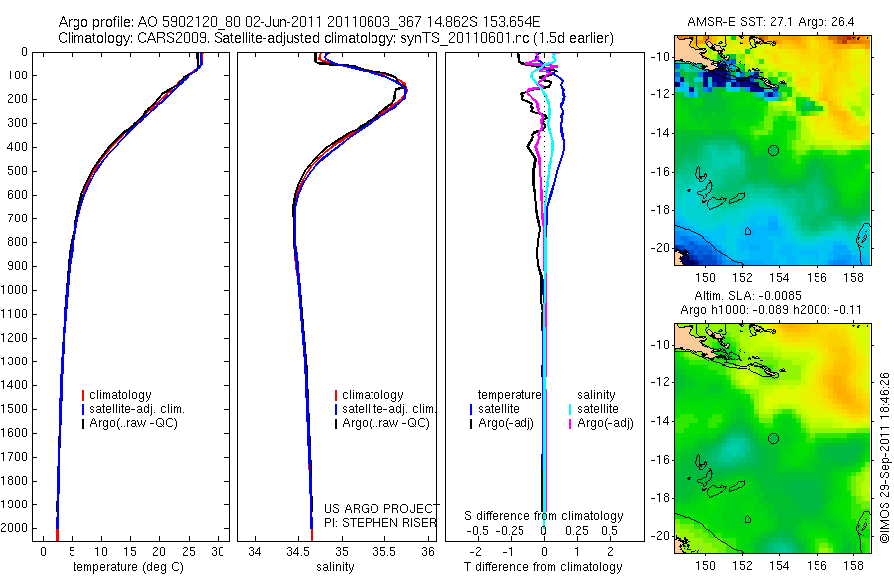Click the depth tick label 1000
The height and width of the screenshot is (576, 894).
(14, 290)
